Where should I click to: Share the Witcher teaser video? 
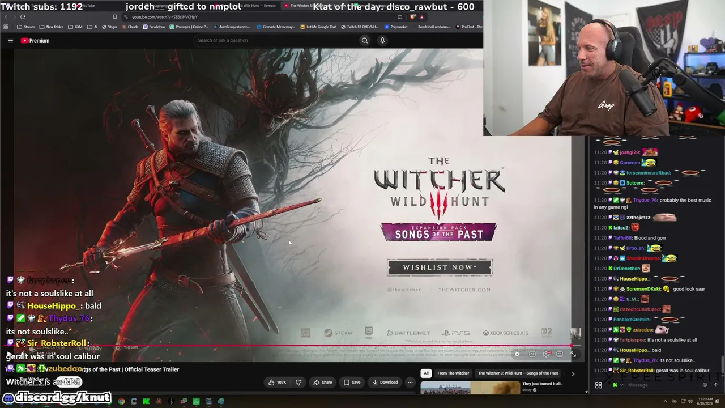point(323,382)
